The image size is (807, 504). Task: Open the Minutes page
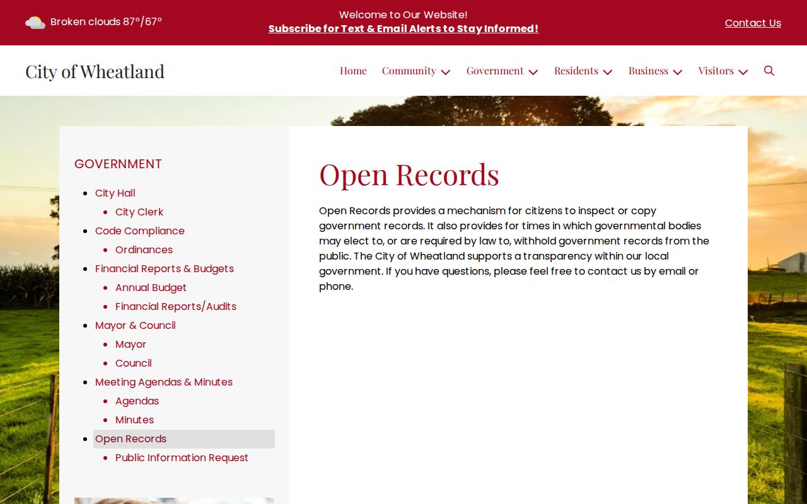(134, 420)
